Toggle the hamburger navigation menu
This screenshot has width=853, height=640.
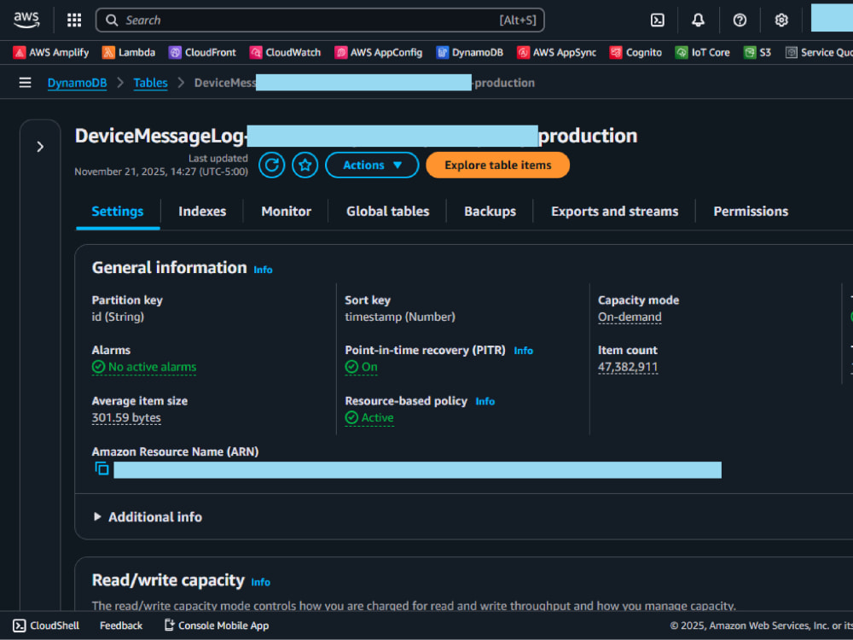(x=25, y=83)
